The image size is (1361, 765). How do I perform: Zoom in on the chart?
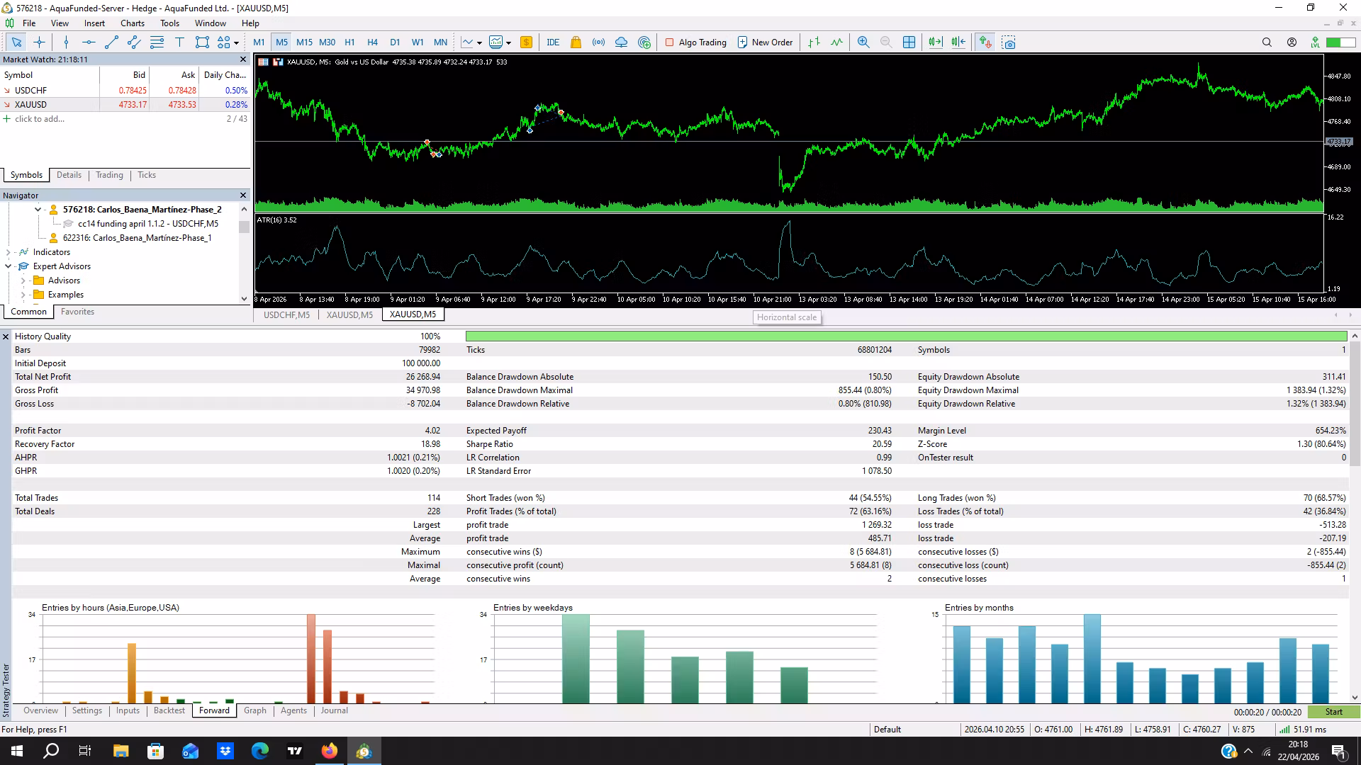pyautogui.click(x=863, y=42)
